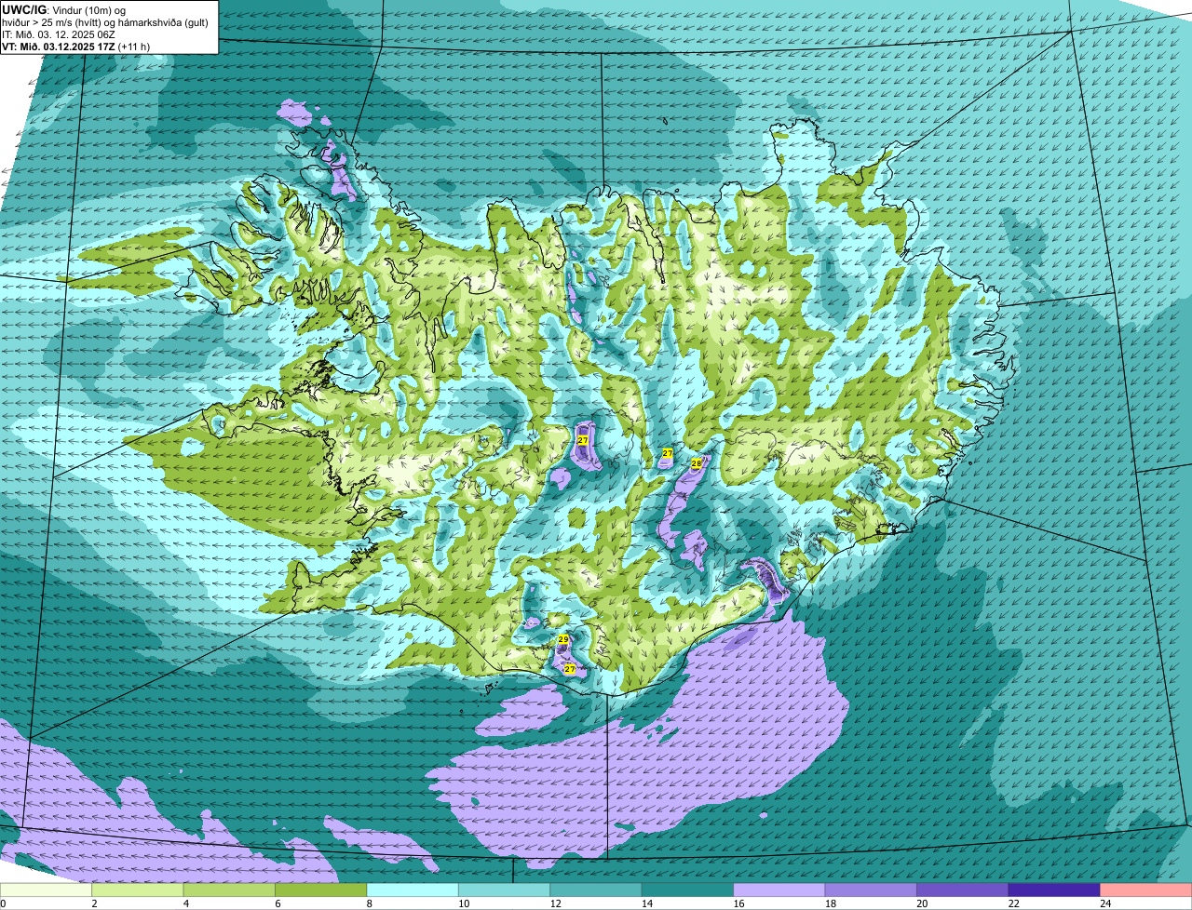1192x910 pixels.
Task: Click the yellow 28 peak gust label
Action: click(x=696, y=463)
